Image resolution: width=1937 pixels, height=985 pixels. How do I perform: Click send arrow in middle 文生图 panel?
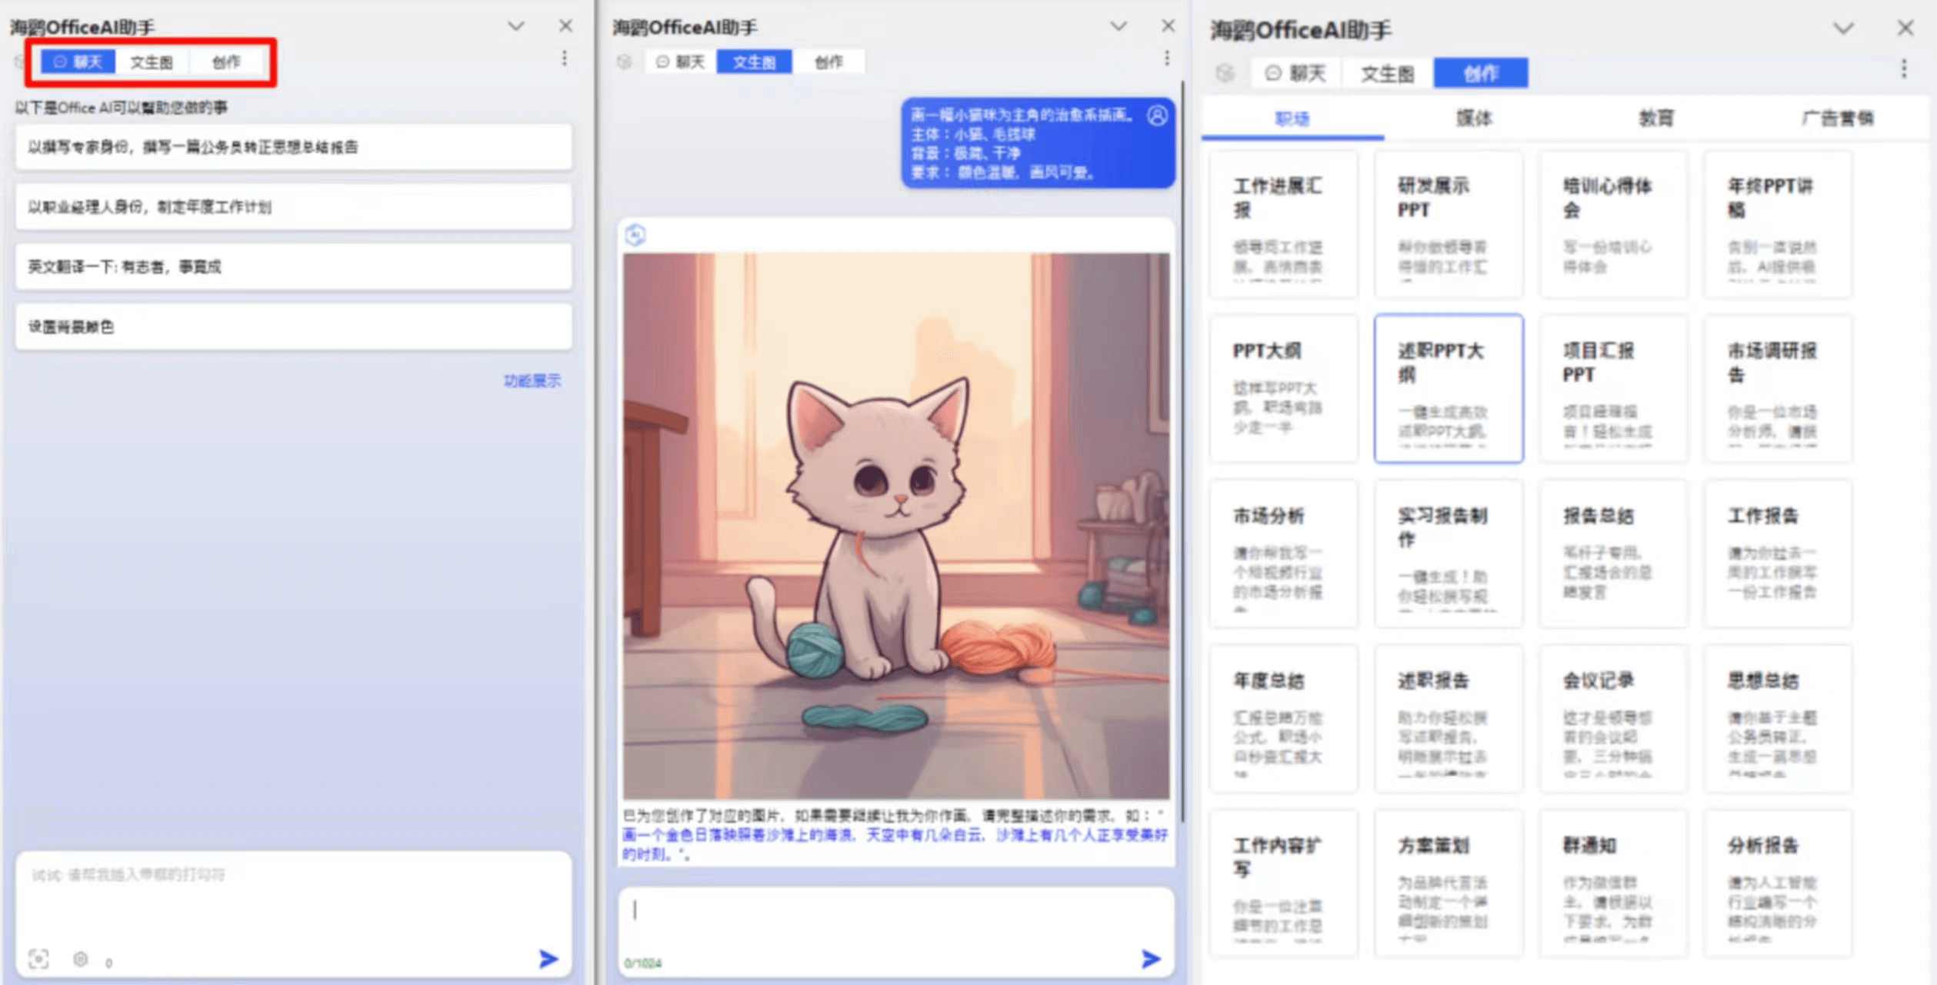point(1151,958)
